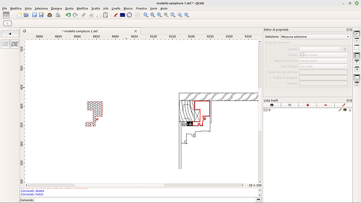361x203 pixels.
Task: Click the Zoom Out magnifier icon
Action: click(x=152, y=15)
